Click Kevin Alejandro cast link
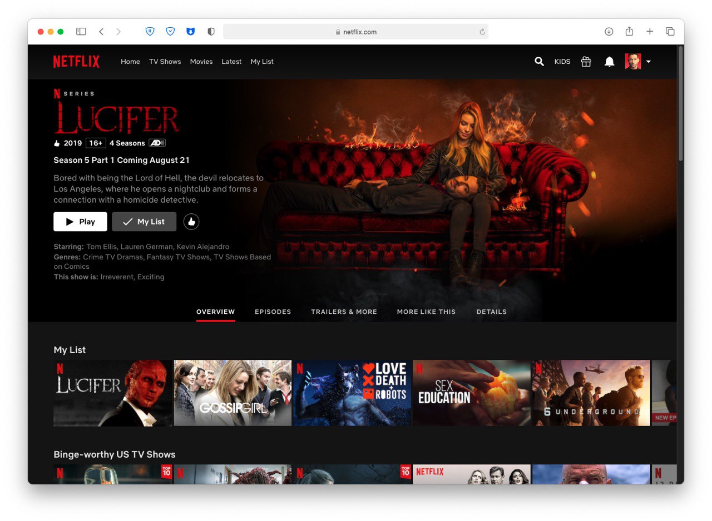This screenshot has width=712, height=521. 203,247
